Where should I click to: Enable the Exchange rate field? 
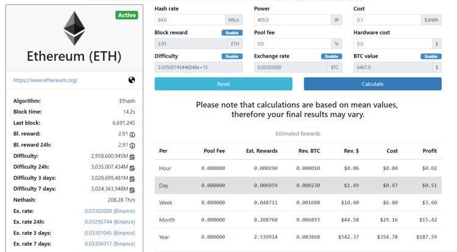[331, 56]
